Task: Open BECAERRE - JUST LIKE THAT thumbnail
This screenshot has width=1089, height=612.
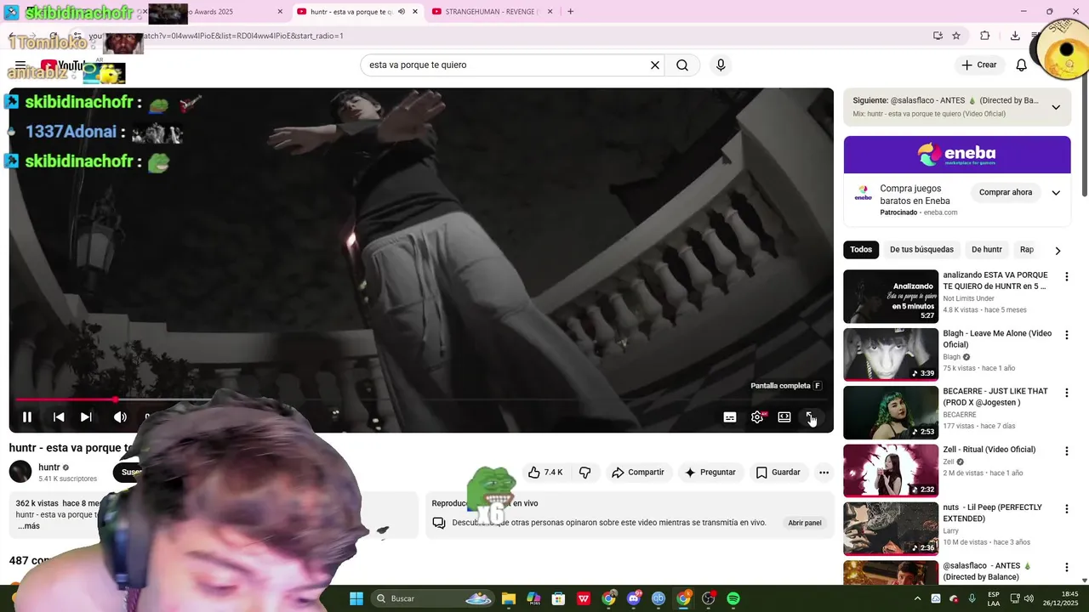Action: tap(891, 413)
